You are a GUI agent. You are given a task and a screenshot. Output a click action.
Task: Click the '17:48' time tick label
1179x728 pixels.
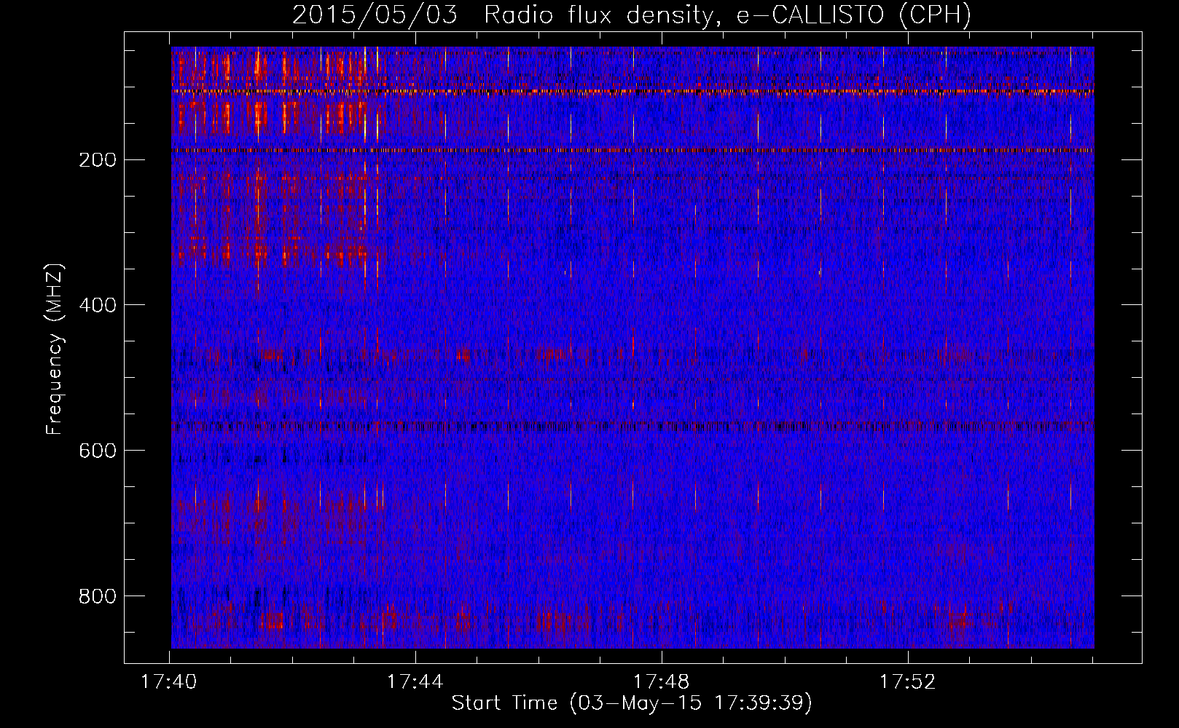pos(662,682)
